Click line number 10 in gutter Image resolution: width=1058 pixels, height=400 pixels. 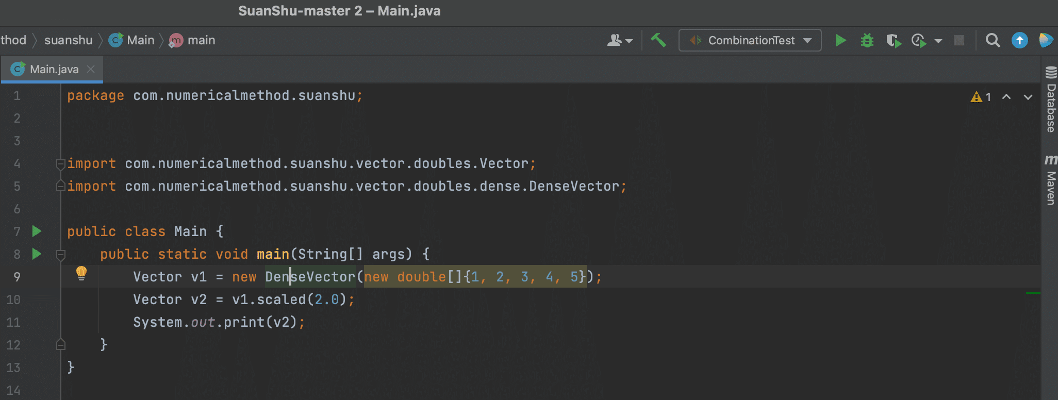coord(13,299)
